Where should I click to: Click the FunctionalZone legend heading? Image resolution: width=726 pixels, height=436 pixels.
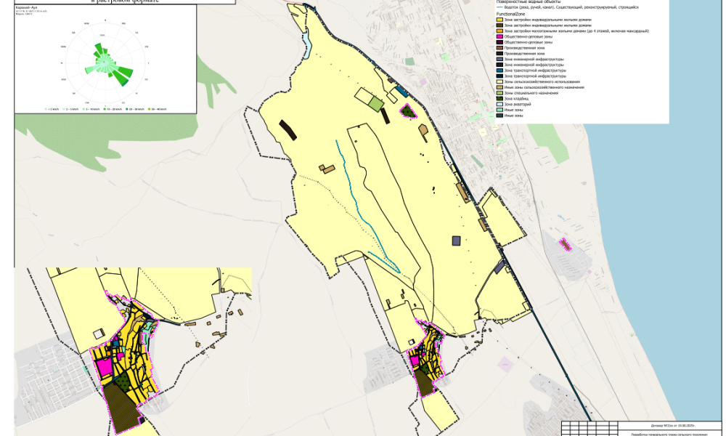(512, 14)
